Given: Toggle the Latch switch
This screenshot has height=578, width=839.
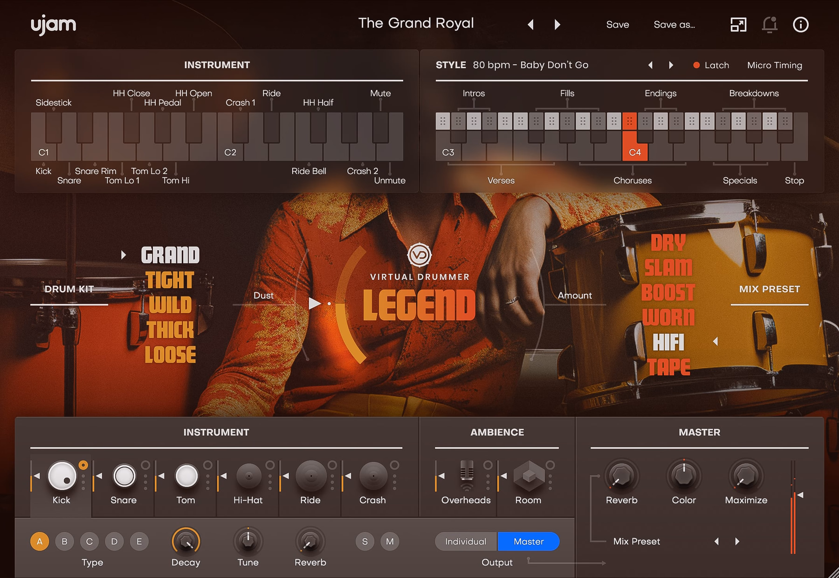Looking at the screenshot, I should click(x=711, y=65).
